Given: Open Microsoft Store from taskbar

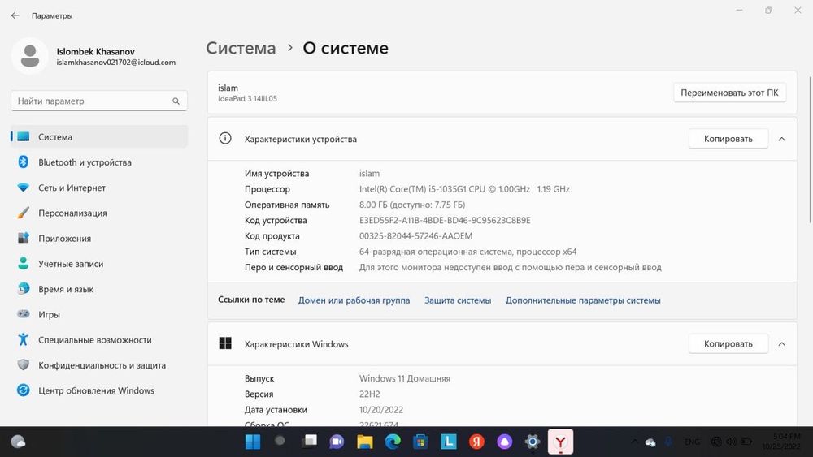Looking at the screenshot, I should point(420,442).
